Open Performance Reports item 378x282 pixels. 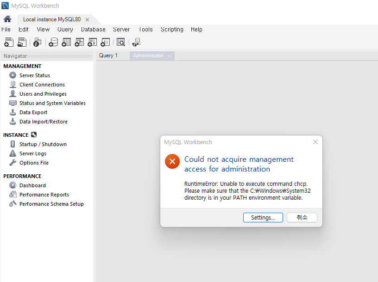click(x=44, y=195)
